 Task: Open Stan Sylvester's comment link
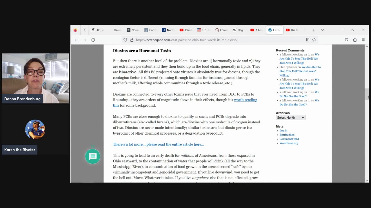coord(300,71)
